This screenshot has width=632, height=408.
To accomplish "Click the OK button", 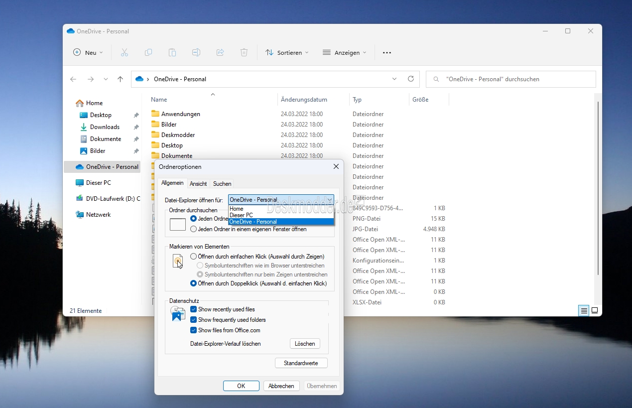I will coord(241,386).
